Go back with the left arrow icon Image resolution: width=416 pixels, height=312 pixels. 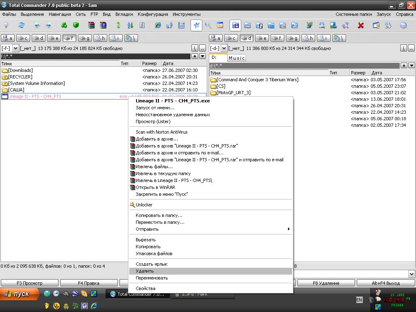(x=37, y=26)
